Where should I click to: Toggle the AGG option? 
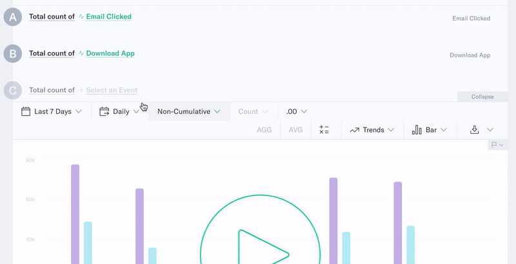tap(264, 130)
